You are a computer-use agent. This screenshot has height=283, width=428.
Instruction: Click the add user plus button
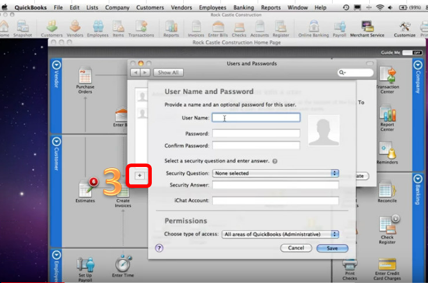pyautogui.click(x=140, y=176)
